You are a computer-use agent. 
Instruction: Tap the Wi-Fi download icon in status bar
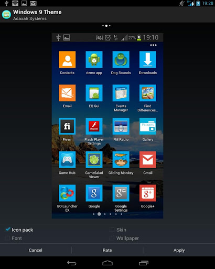[x=15, y=3]
